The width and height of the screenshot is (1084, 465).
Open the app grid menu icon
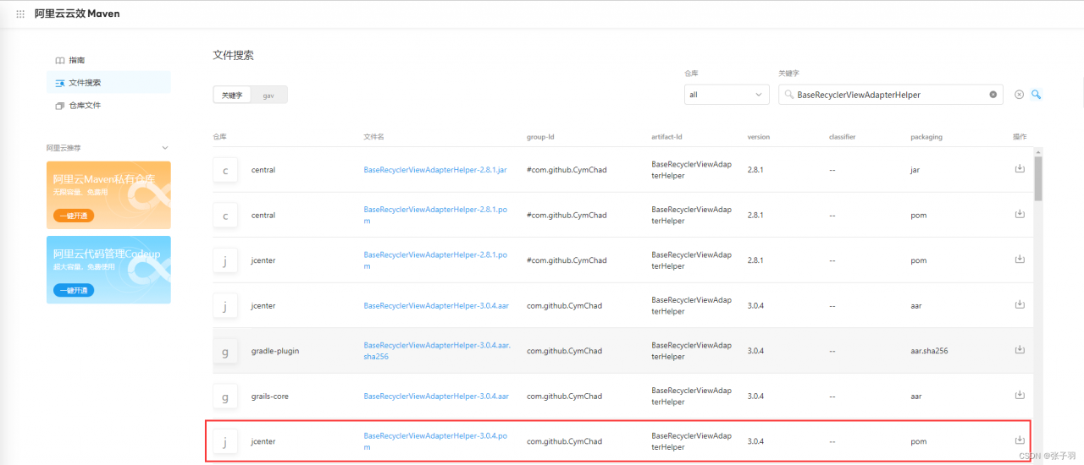pos(20,14)
